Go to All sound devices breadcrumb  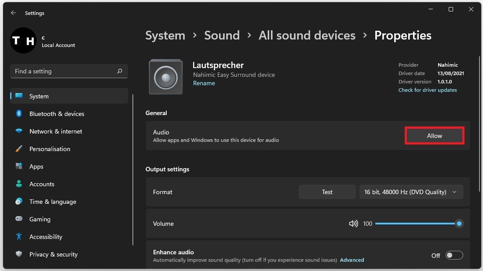pyautogui.click(x=307, y=36)
